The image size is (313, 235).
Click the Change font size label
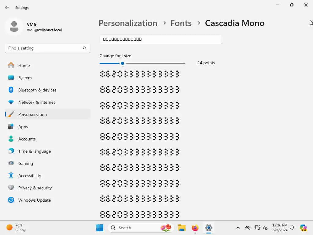[x=115, y=56]
